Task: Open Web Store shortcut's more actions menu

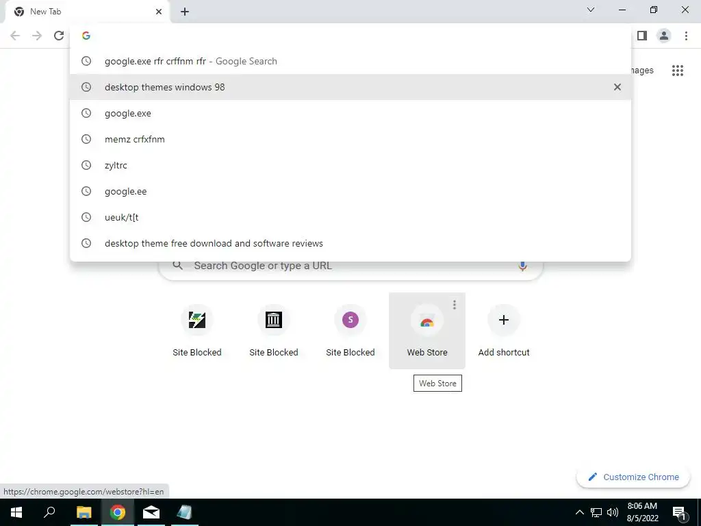Action: (455, 305)
